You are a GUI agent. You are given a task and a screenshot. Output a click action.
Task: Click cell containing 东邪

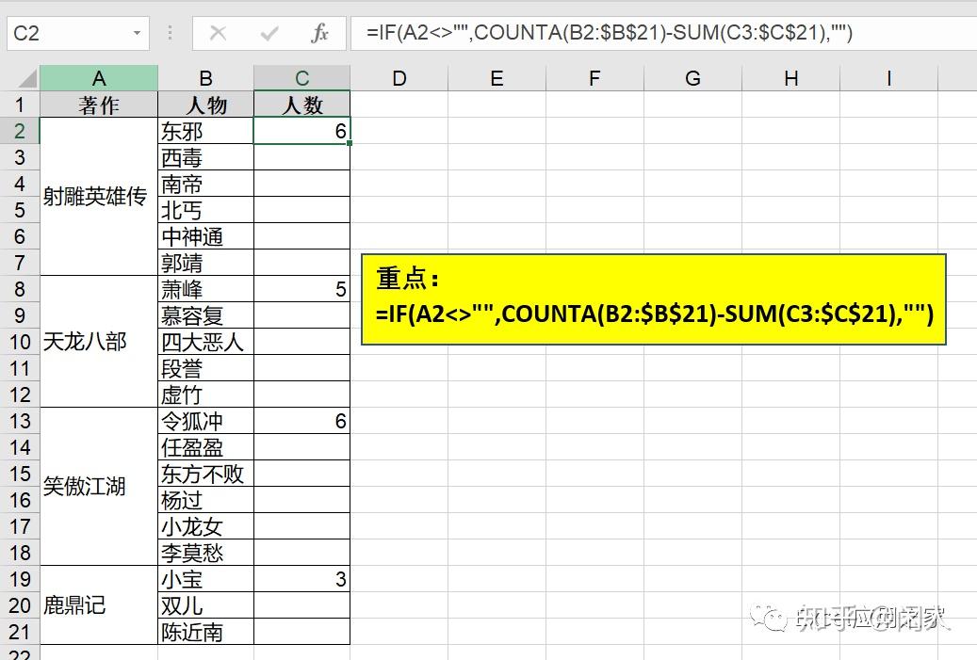(205, 131)
